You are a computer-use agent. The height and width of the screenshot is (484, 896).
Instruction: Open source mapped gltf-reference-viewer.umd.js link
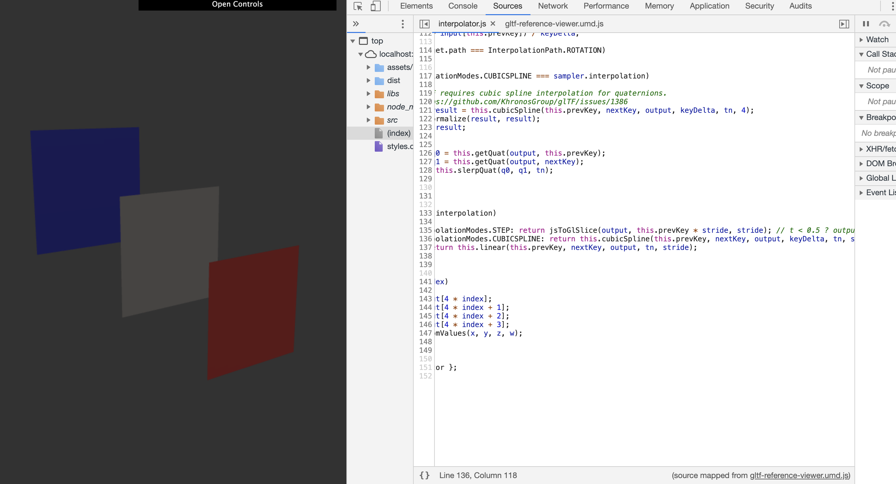pos(799,475)
